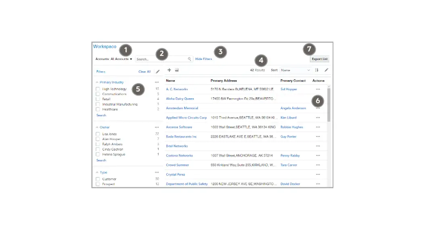Check the High Technology filter
The image size is (423, 229).
(98, 89)
